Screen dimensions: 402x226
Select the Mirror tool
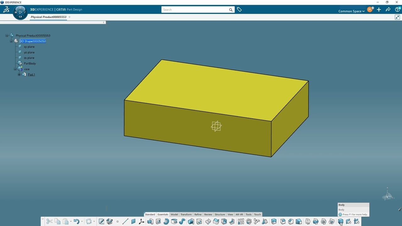[265, 222]
